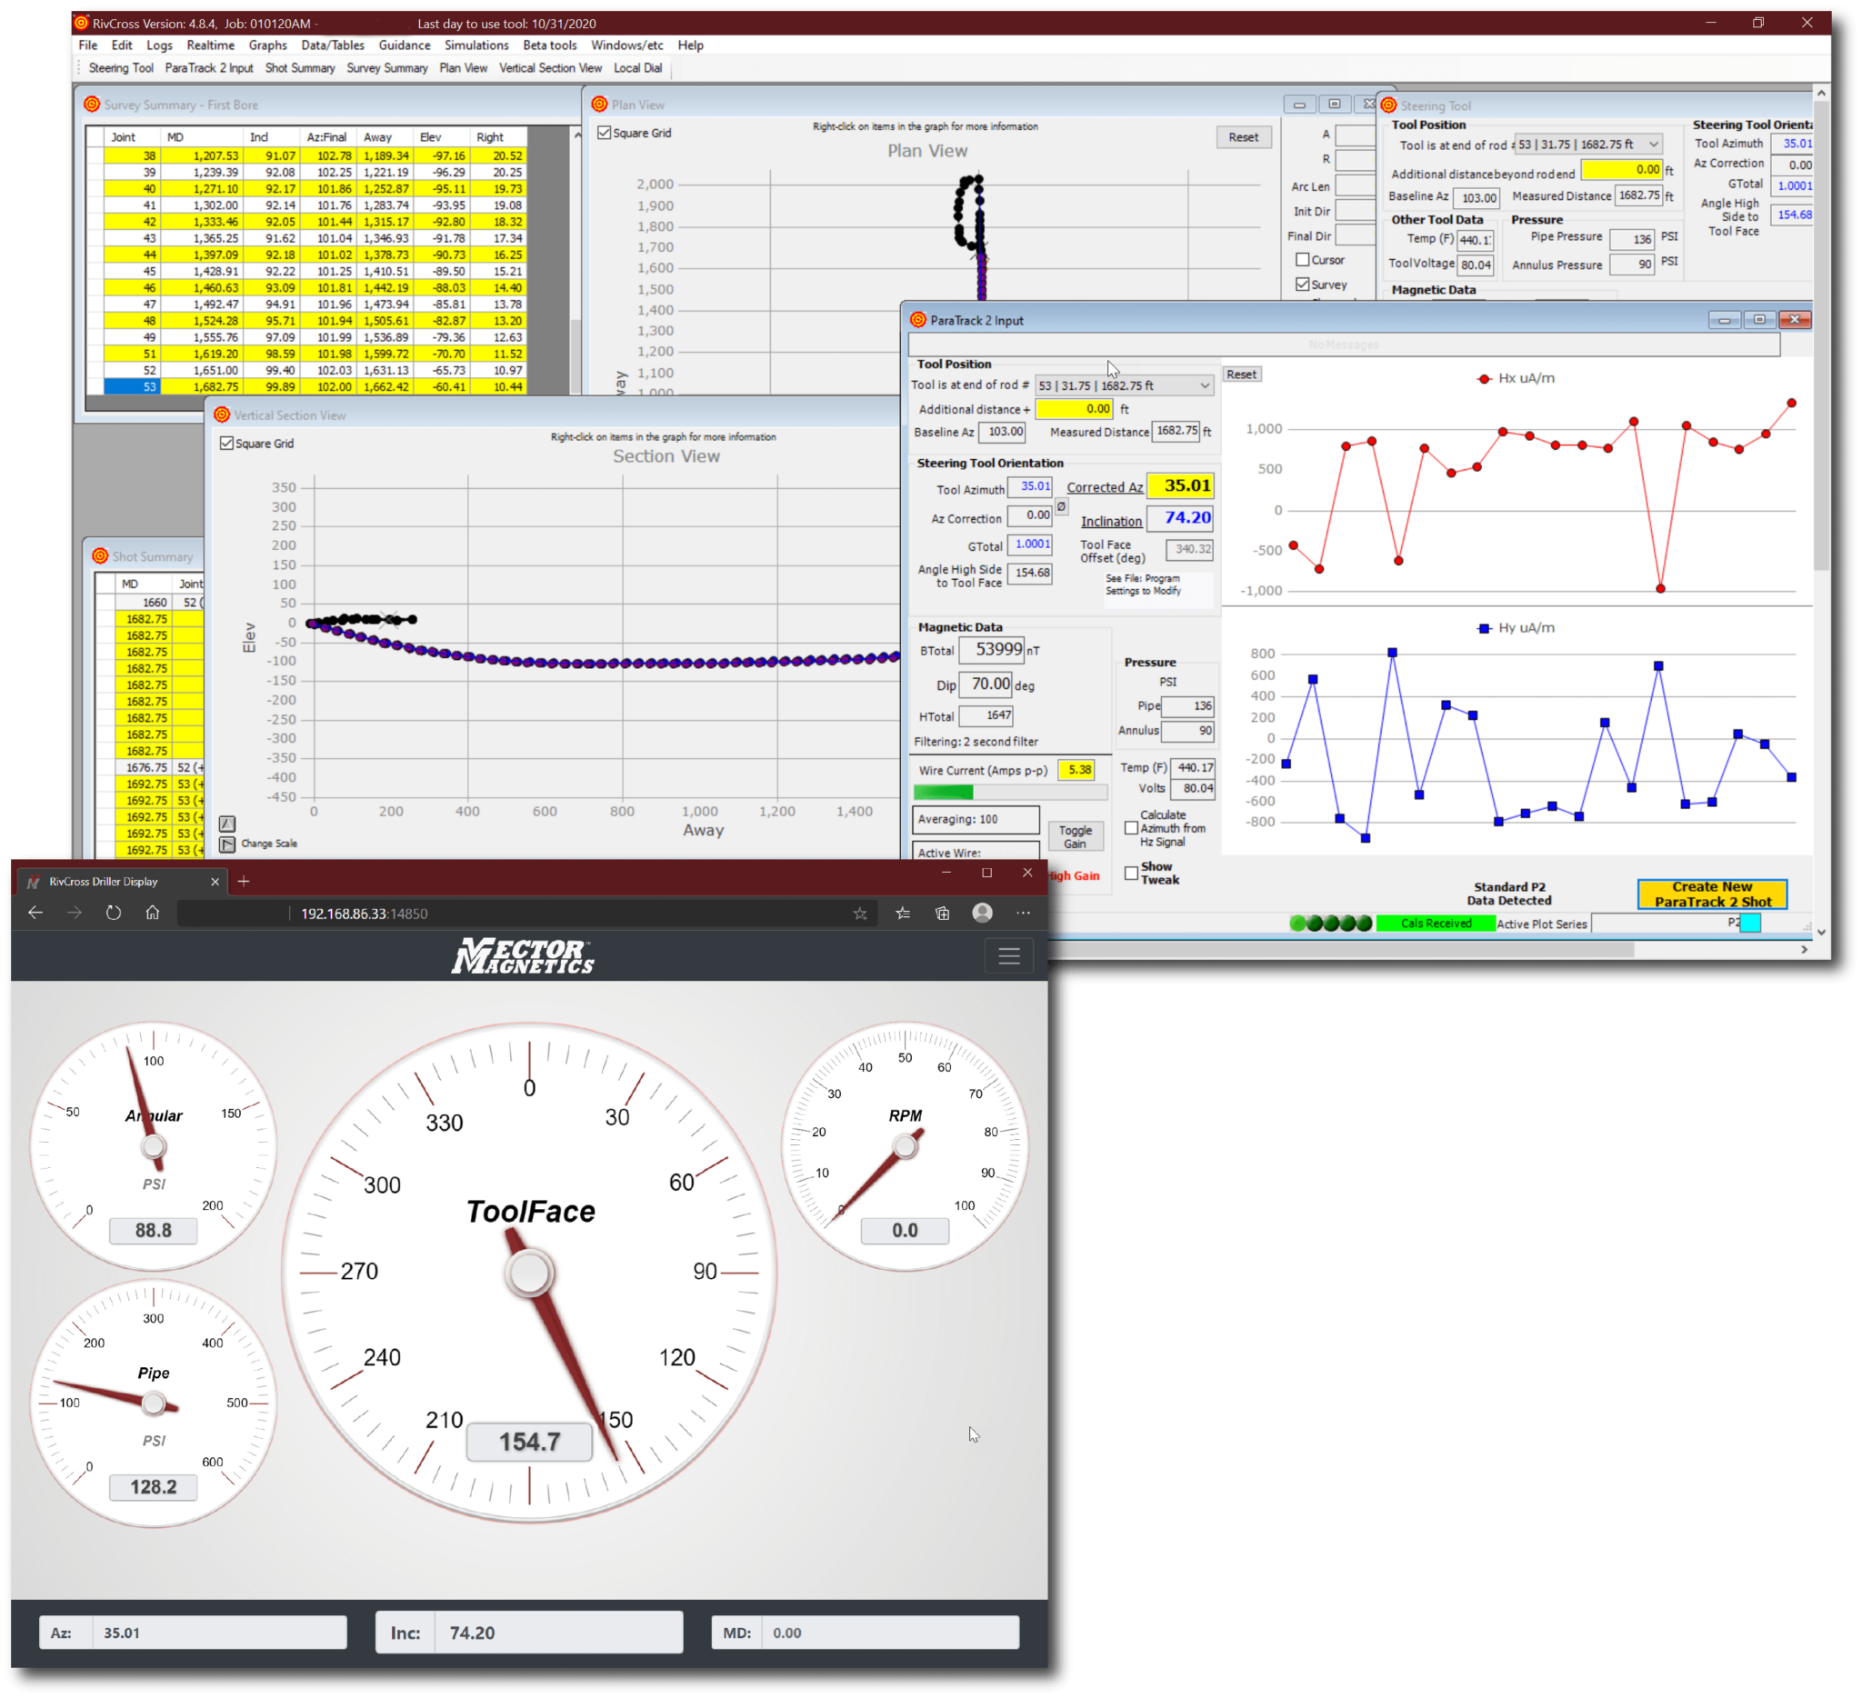
Task: Click the Toggle Gain button
Action: 1075,836
